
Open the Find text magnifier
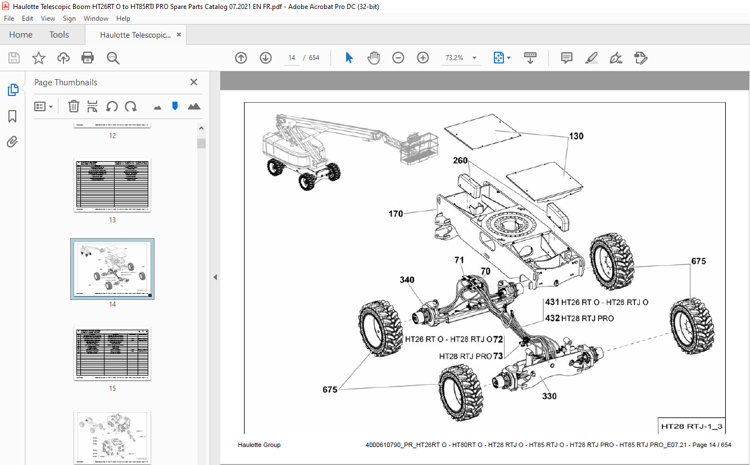click(113, 58)
